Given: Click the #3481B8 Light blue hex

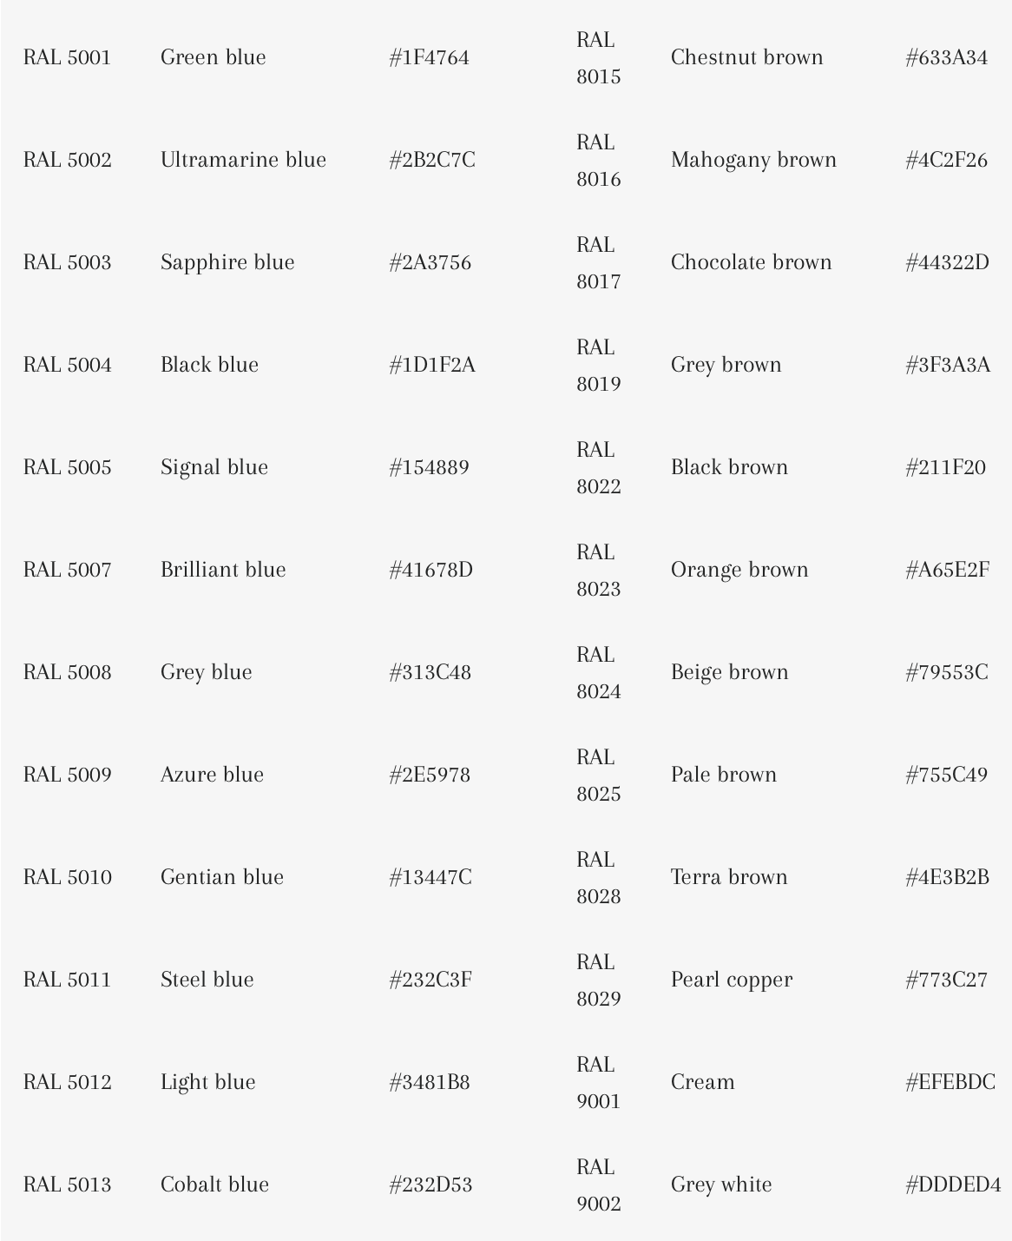Looking at the screenshot, I should pyautogui.click(x=429, y=1082).
